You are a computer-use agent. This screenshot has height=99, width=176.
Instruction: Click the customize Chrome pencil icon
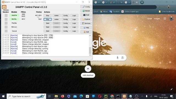172,89
